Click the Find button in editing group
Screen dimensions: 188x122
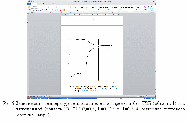[x=151, y=6]
